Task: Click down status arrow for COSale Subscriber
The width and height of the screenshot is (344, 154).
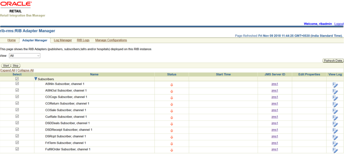Action: (172, 111)
